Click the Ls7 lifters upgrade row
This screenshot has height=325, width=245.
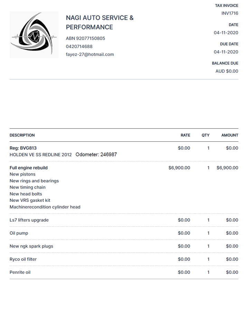click(x=29, y=220)
